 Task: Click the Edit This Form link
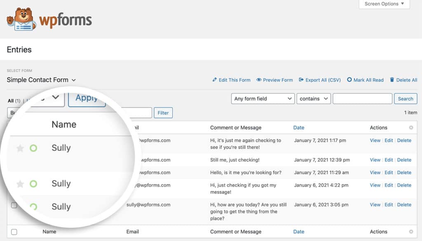click(234, 80)
